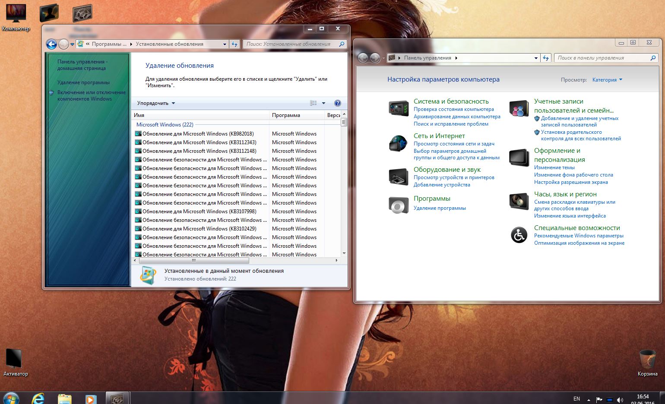This screenshot has height=404, width=665.
Task: Open the Programs category disc icon
Action: click(x=398, y=205)
